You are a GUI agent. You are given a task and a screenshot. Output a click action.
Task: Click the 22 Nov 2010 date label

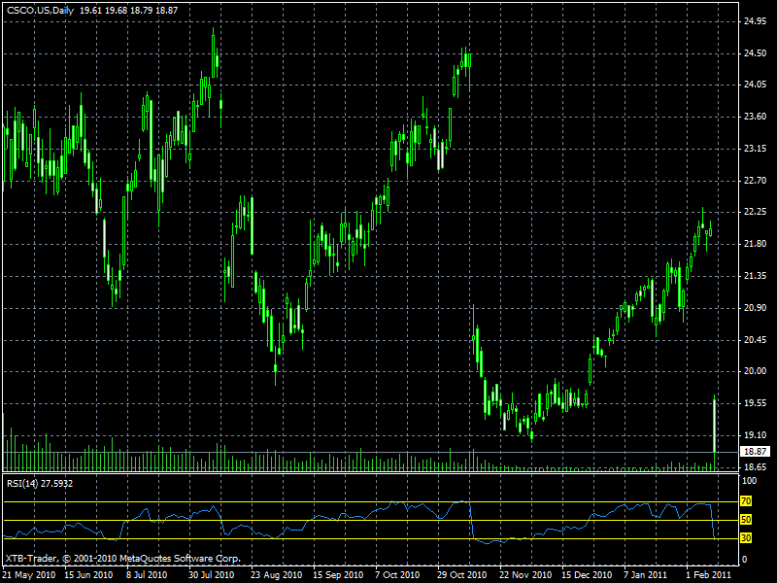(x=525, y=575)
